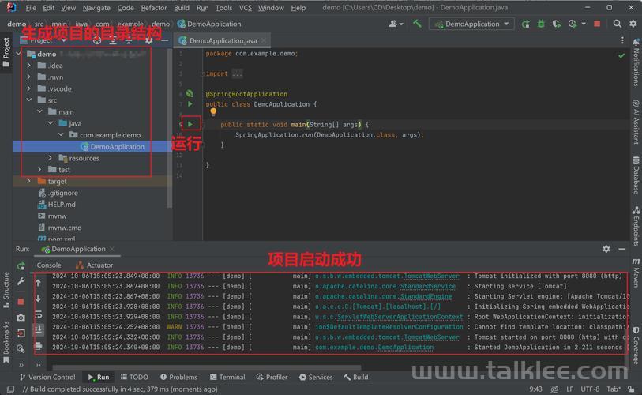
Task: Hide the Run panel with minimize icon
Action: coord(622,249)
